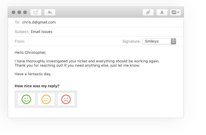Click the signature dropdown stepper arrows

coord(173,41)
